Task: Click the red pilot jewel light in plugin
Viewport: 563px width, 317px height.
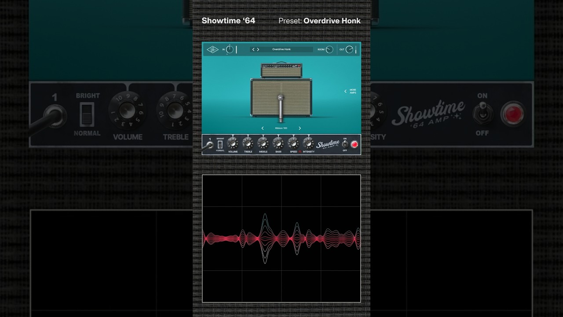Action: (x=354, y=144)
